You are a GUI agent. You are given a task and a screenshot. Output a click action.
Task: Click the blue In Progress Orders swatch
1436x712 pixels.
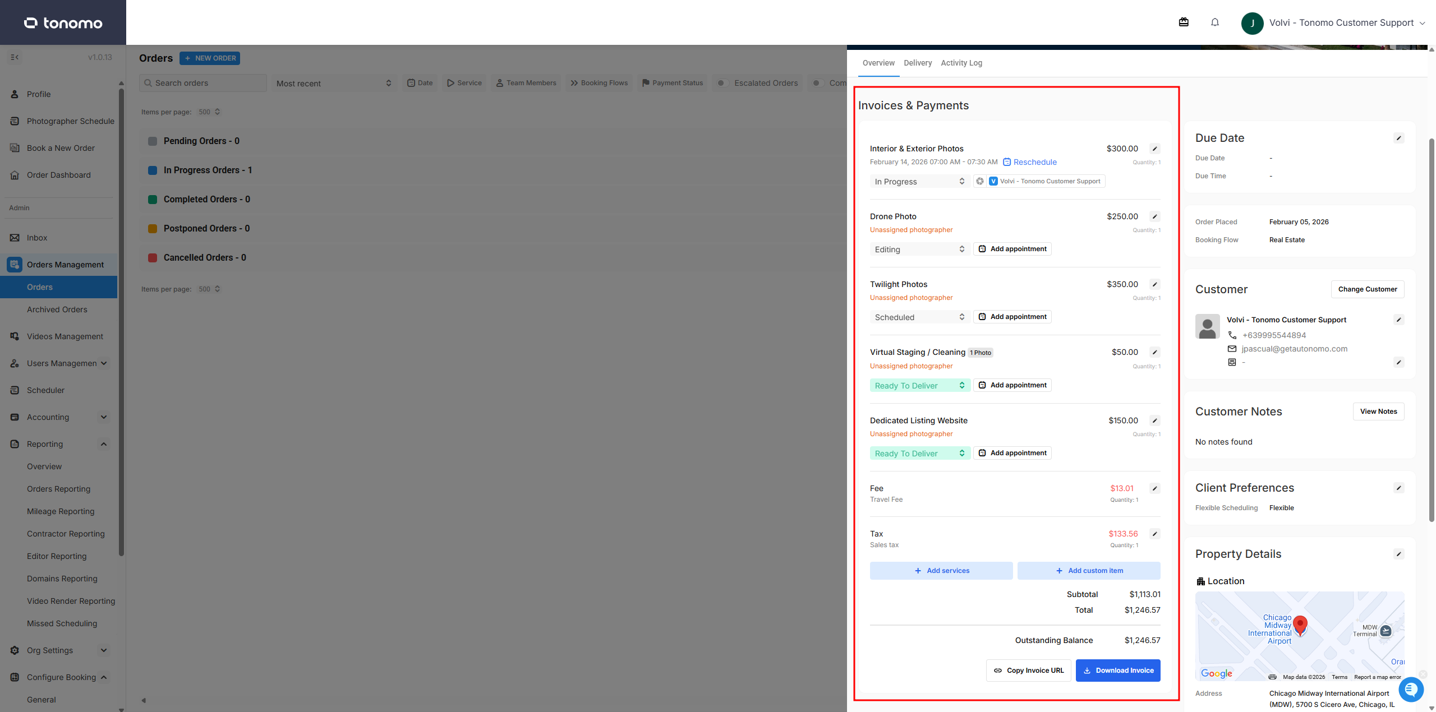coord(153,170)
